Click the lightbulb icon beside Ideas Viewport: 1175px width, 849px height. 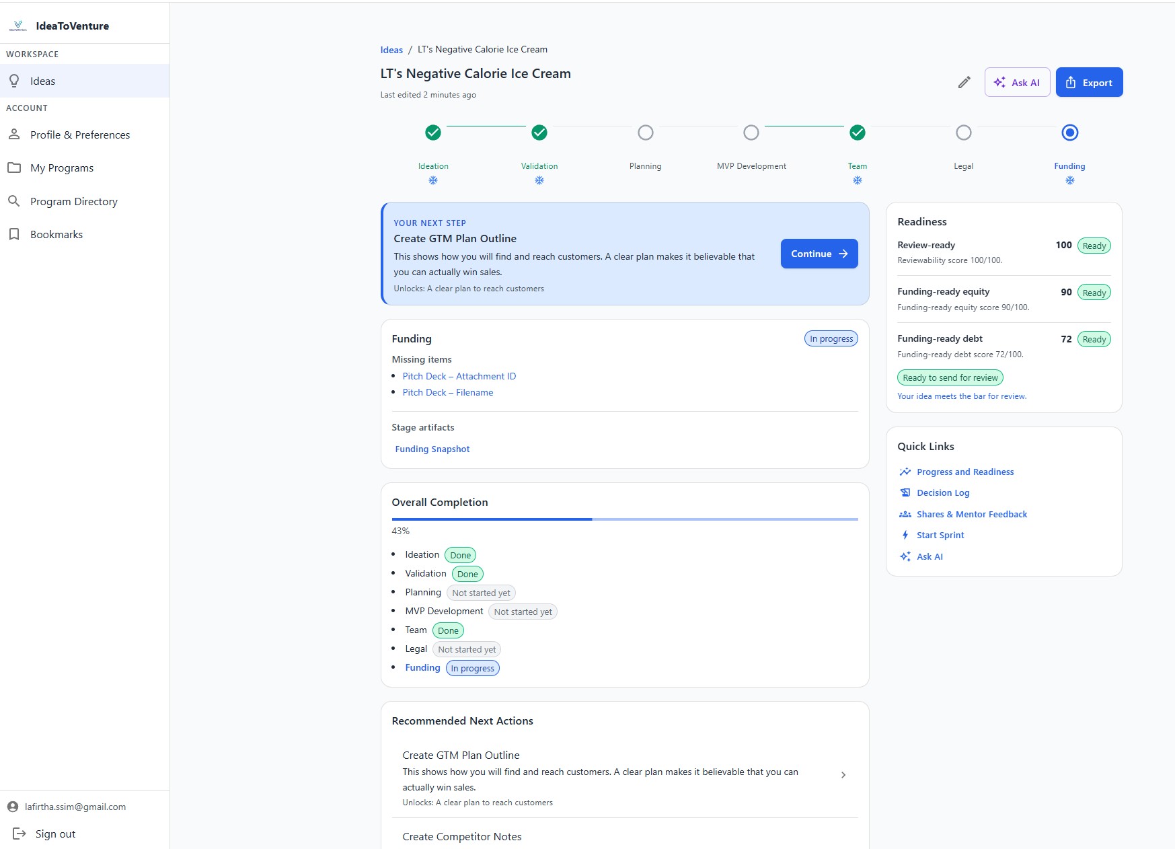point(14,81)
